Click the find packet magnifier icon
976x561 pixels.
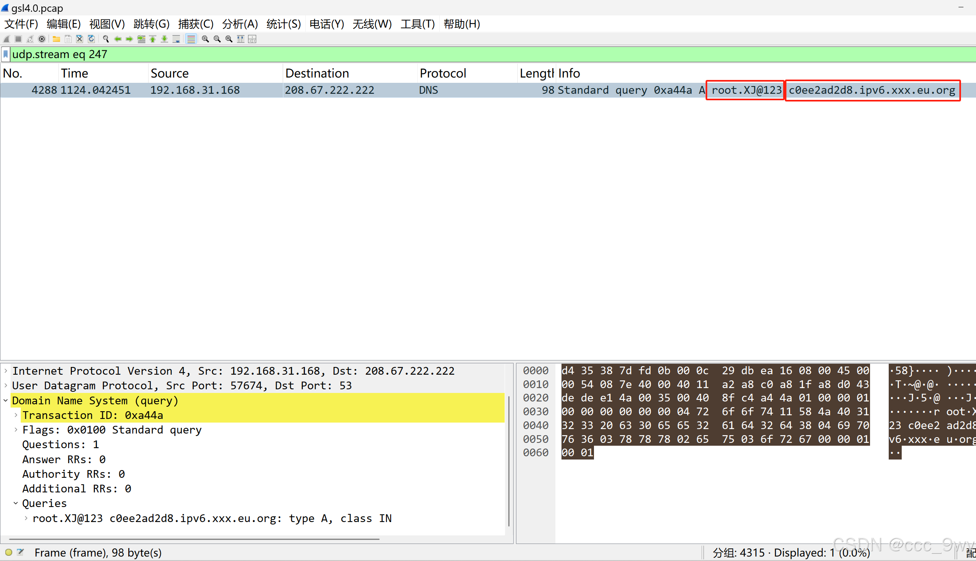point(106,39)
